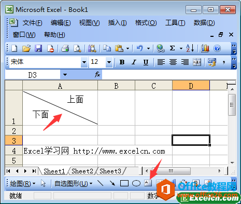Click Merge and Center icon
The width and height of the screenshot is (241, 204).
197,62
